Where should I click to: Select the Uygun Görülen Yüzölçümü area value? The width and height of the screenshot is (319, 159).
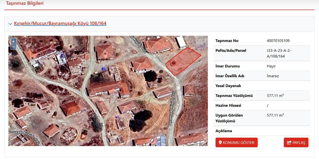pos(275,115)
